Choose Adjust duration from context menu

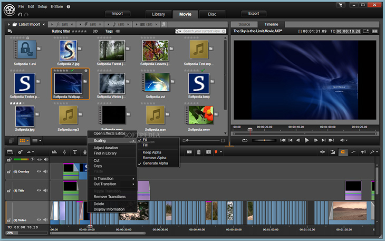click(x=105, y=148)
